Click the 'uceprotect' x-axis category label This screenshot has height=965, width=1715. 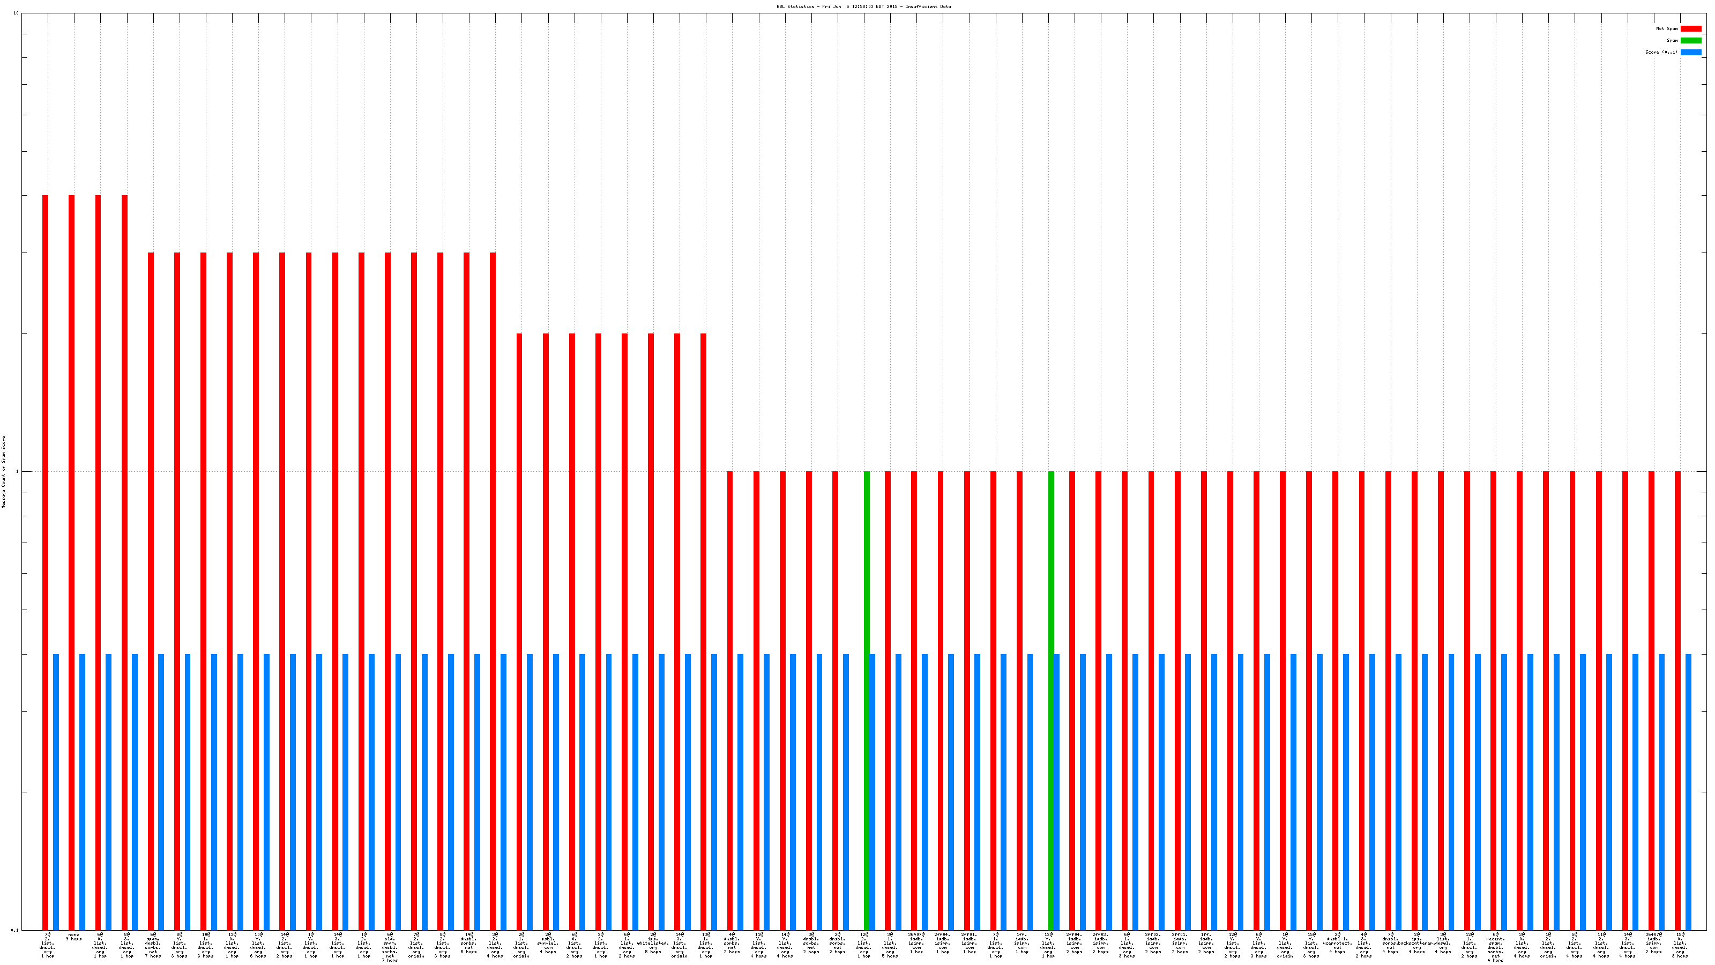click(1338, 943)
